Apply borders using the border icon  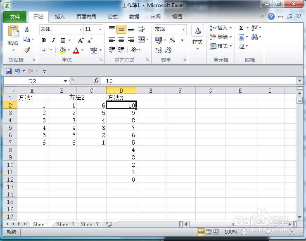[x=44, y=50]
